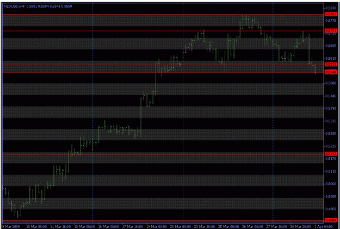Click the 10 Mar 08:00 time label
The image size is (340, 229).
coord(36,227)
